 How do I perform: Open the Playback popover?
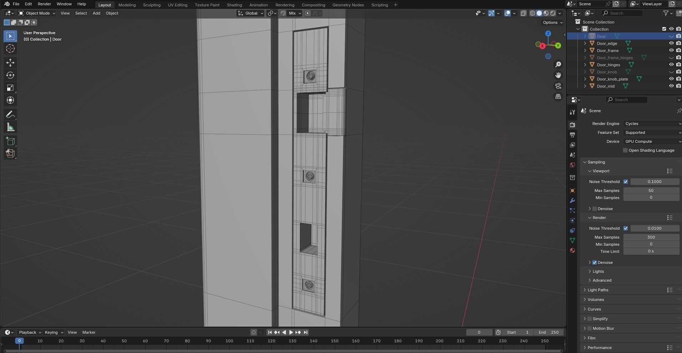pyautogui.click(x=30, y=332)
